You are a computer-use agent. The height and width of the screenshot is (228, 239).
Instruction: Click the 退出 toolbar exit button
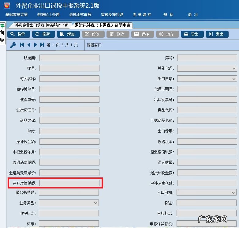coord(217,34)
